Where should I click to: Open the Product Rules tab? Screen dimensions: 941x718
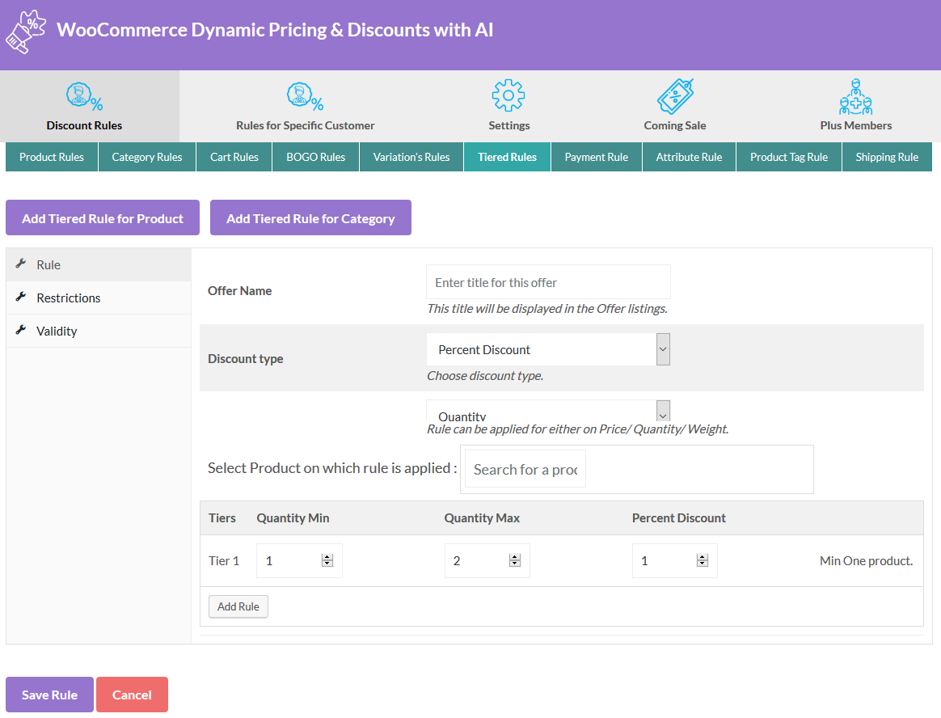tap(51, 157)
